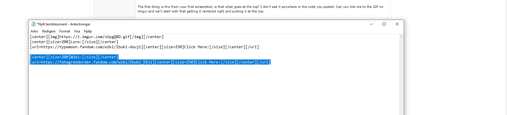Viewport: 507px width, 115px height.
Task: Click the Nytt textdokument title bar text
Action: [x=64, y=24]
